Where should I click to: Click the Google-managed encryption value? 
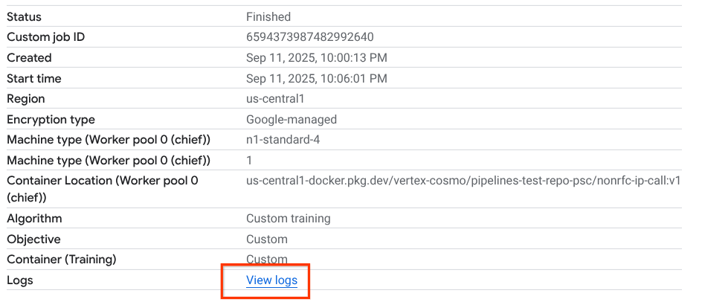[292, 120]
